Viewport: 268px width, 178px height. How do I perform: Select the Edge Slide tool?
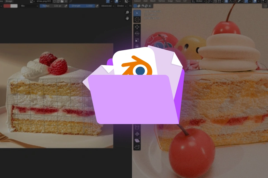coord(137,128)
